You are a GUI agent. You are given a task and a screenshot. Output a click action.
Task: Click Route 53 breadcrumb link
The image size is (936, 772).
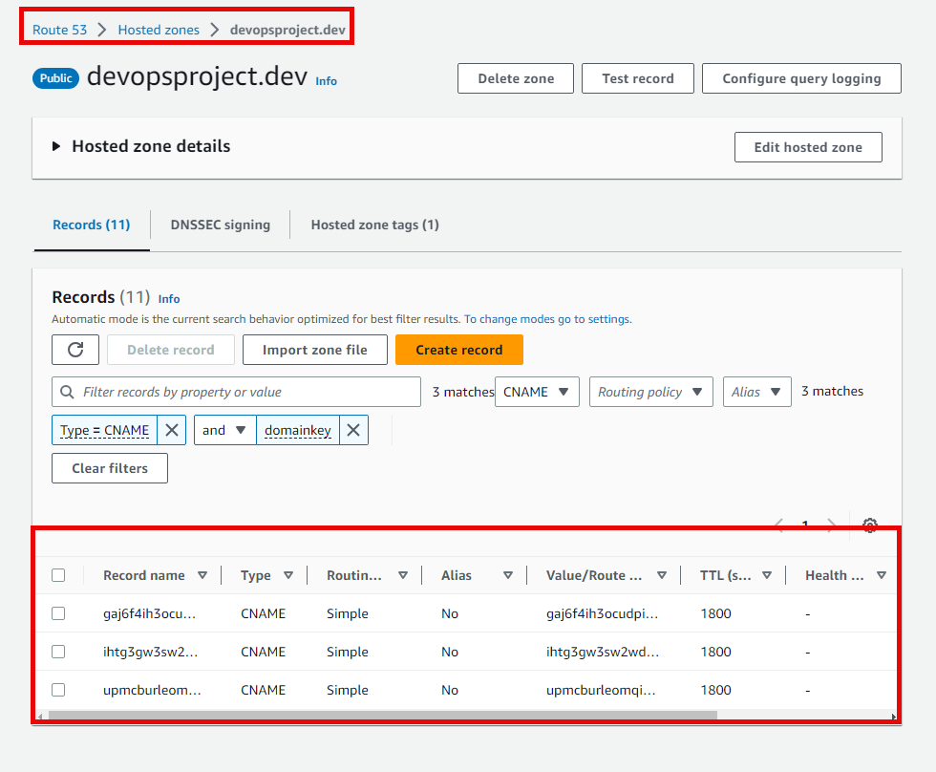click(x=59, y=30)
